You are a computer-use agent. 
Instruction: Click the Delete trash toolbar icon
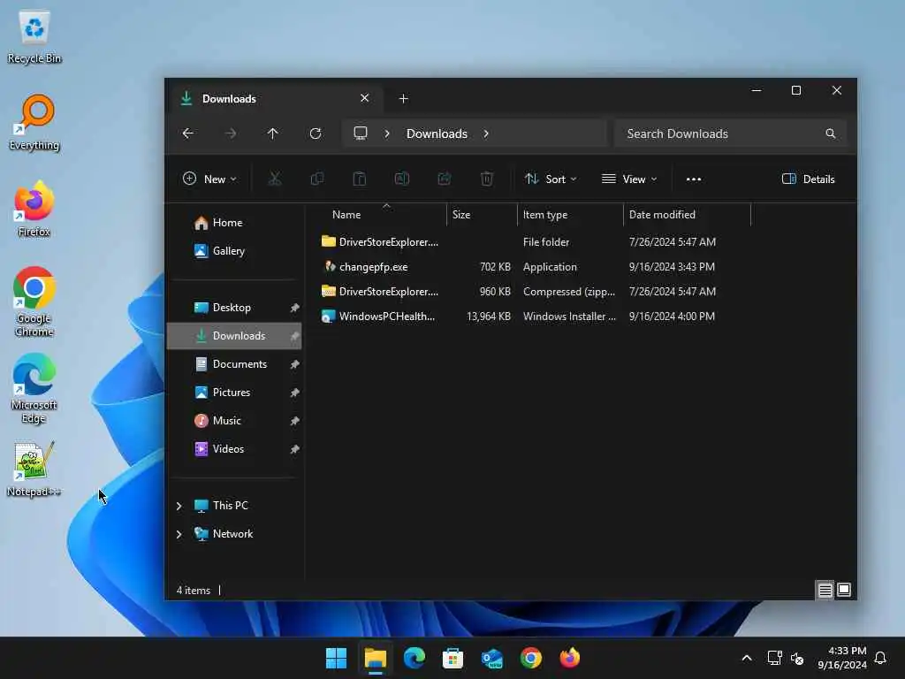point(487,179)
